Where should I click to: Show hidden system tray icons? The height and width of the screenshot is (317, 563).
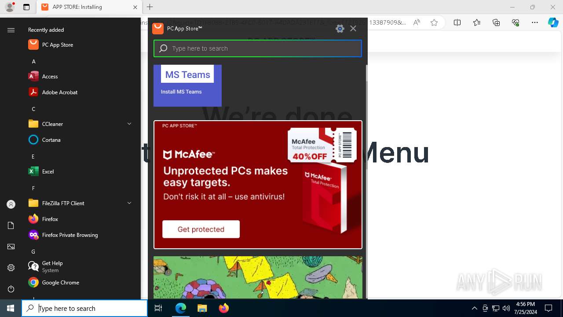[x=474, y=308]
